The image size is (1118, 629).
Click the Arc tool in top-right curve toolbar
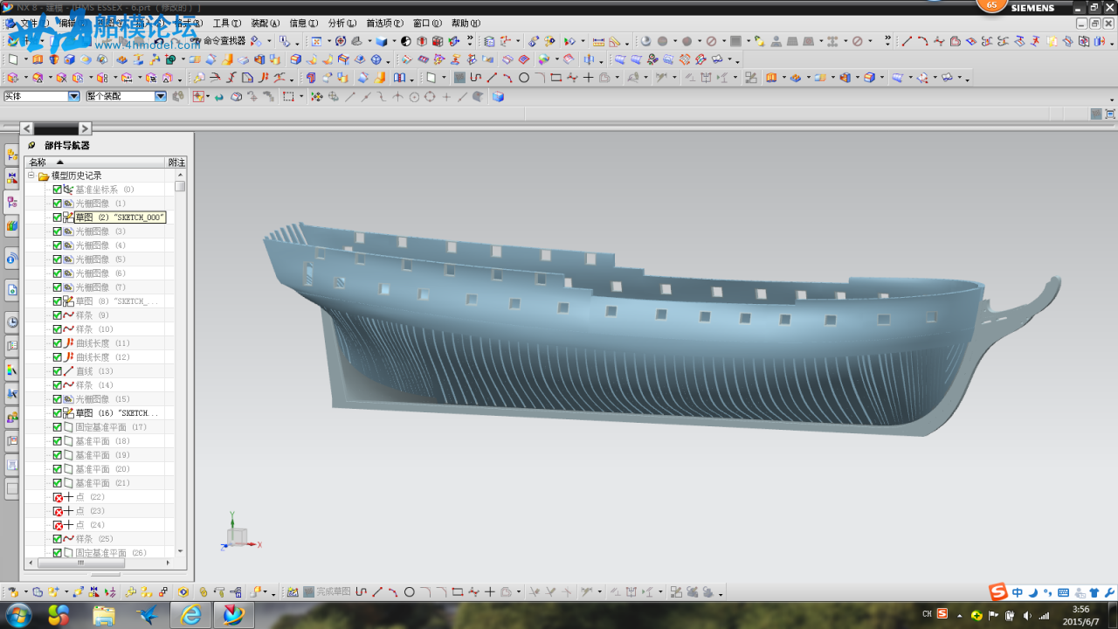click(922, 41)
